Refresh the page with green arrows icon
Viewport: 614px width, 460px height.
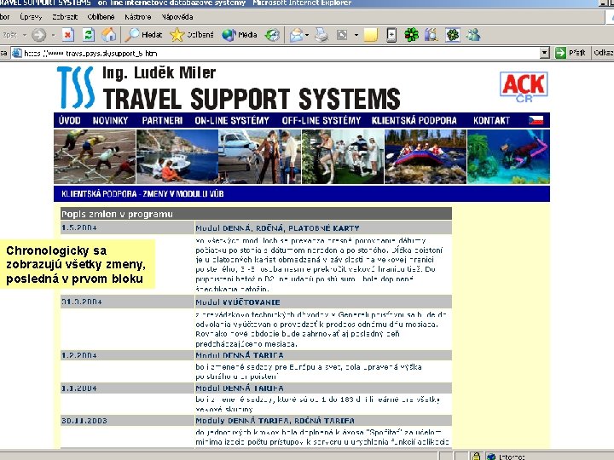89,35
